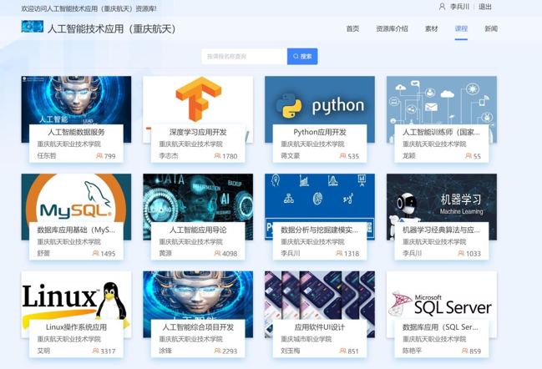This screenshot has height=369, width=542.
Task: Click the enrollment icon beside 1495
Action: [x=96, y=253]
